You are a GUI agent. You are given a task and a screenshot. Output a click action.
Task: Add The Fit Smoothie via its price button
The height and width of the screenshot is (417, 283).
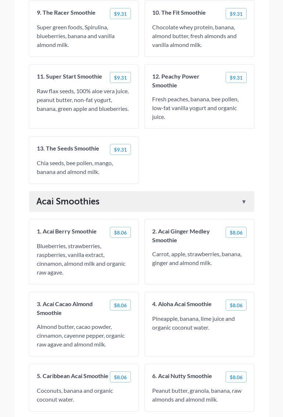pyautogui.click(x=236, y=14)
